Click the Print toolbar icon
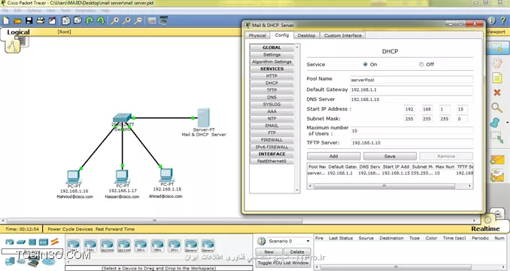The image size is (510, 271). (x=41, y=21)
